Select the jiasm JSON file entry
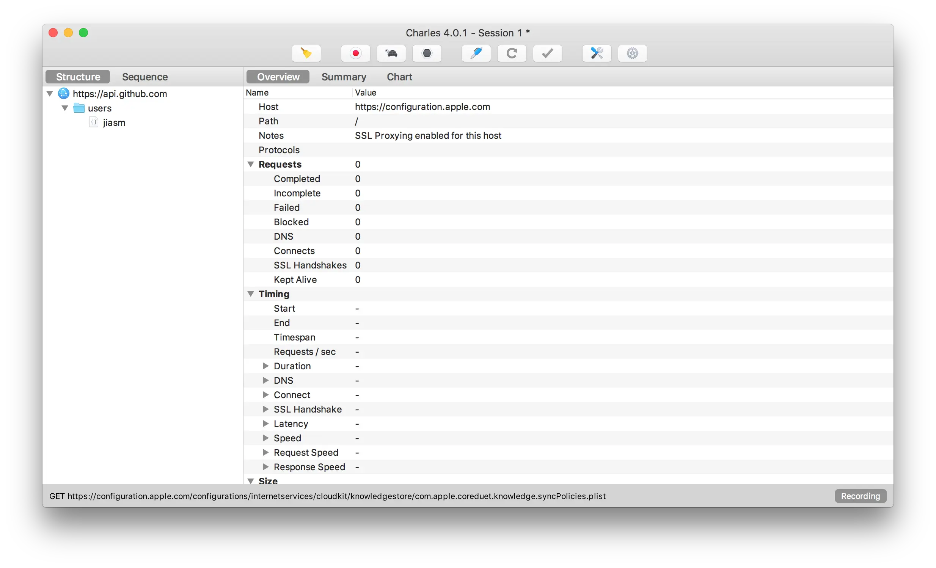 pos(113,122)
